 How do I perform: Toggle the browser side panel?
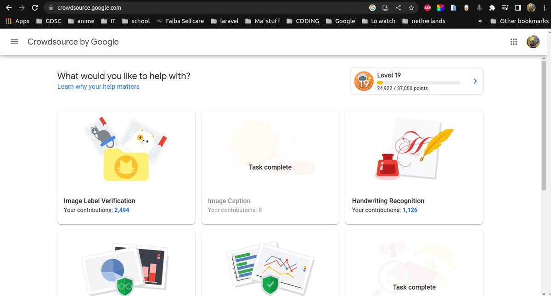tap(518, 8)
